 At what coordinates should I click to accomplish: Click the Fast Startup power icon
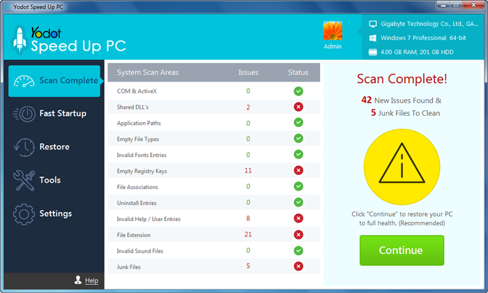(x=24, y=114)
